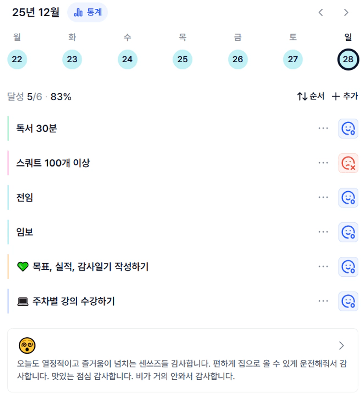Toggle completion face for 전임
Screen dimensions: 363x399
pyautogui.click(x=348, y=198)
